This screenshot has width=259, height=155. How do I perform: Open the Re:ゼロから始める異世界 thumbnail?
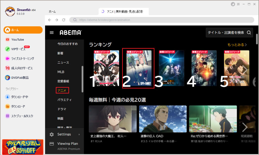(x=213, y=119)
